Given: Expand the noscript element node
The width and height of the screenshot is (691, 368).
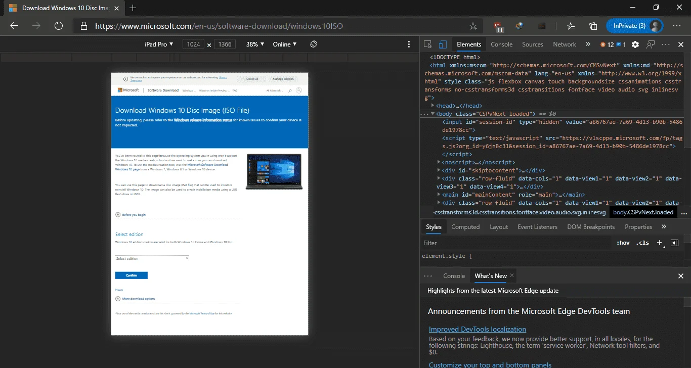Looking at the screenshot, I should pos(439,162).
